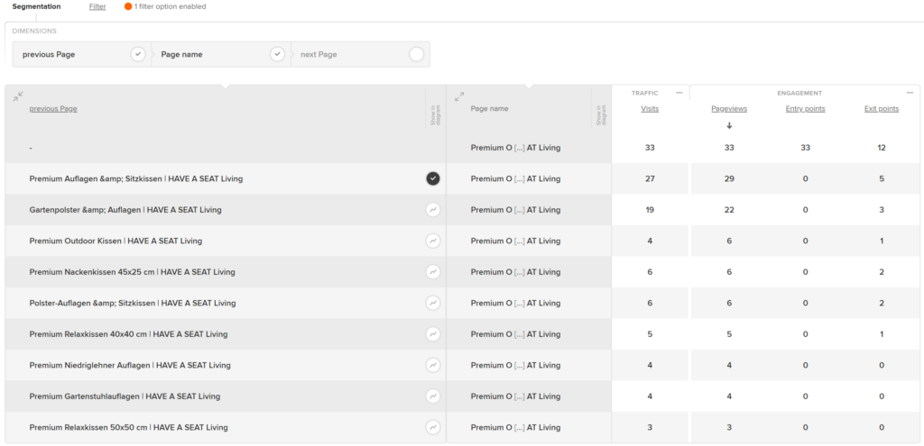Switch to the Segmentation tab
This screenshot has width=924, height=446.
[x=36, y=6]
